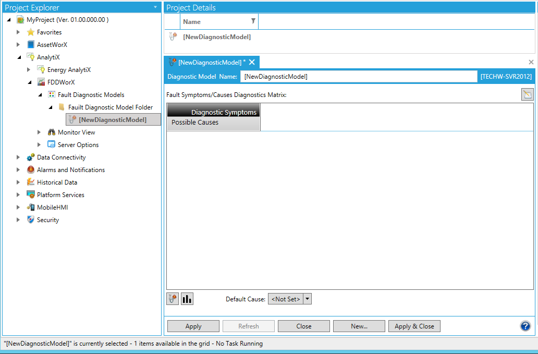
Task: Click the stethoscope diagnostic view icon below matrix
Action: pyautogui.click(x=173, y=299)
